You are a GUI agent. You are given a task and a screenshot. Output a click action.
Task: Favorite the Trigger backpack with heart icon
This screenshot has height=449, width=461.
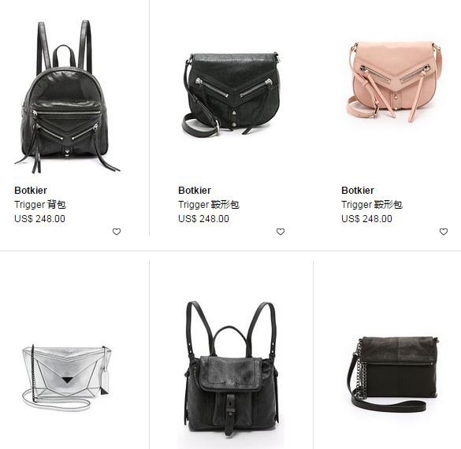(x=117, y=232)
